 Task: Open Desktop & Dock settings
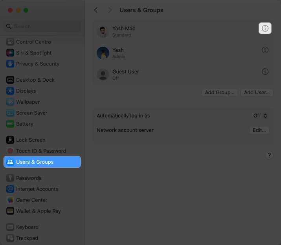click(x=35, y=80)
